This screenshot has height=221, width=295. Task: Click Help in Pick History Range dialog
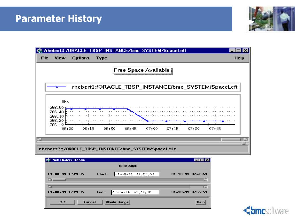[201, 202]
